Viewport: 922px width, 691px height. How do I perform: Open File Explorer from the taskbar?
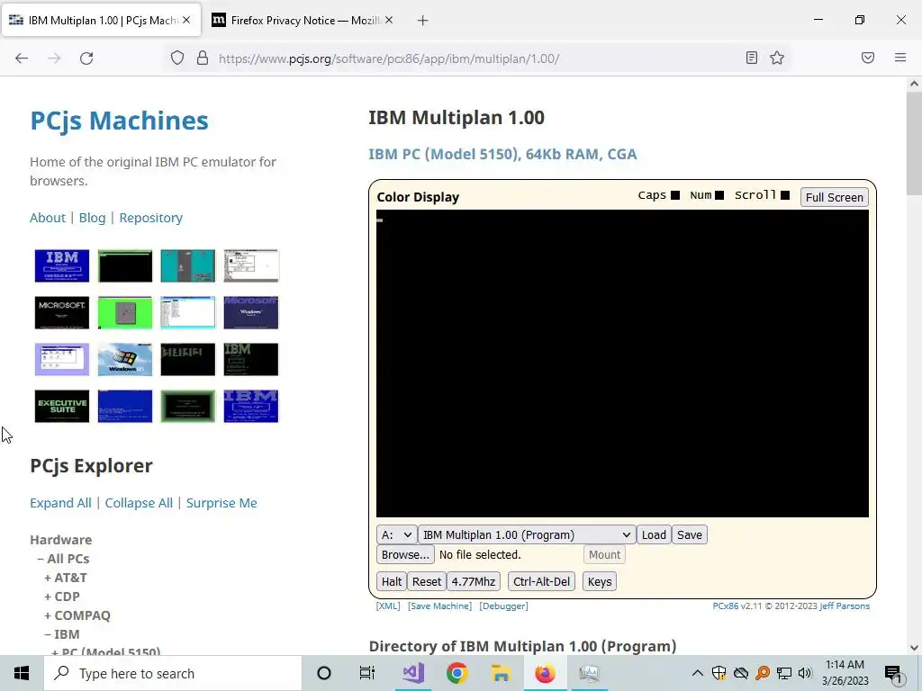coord(501,673)
